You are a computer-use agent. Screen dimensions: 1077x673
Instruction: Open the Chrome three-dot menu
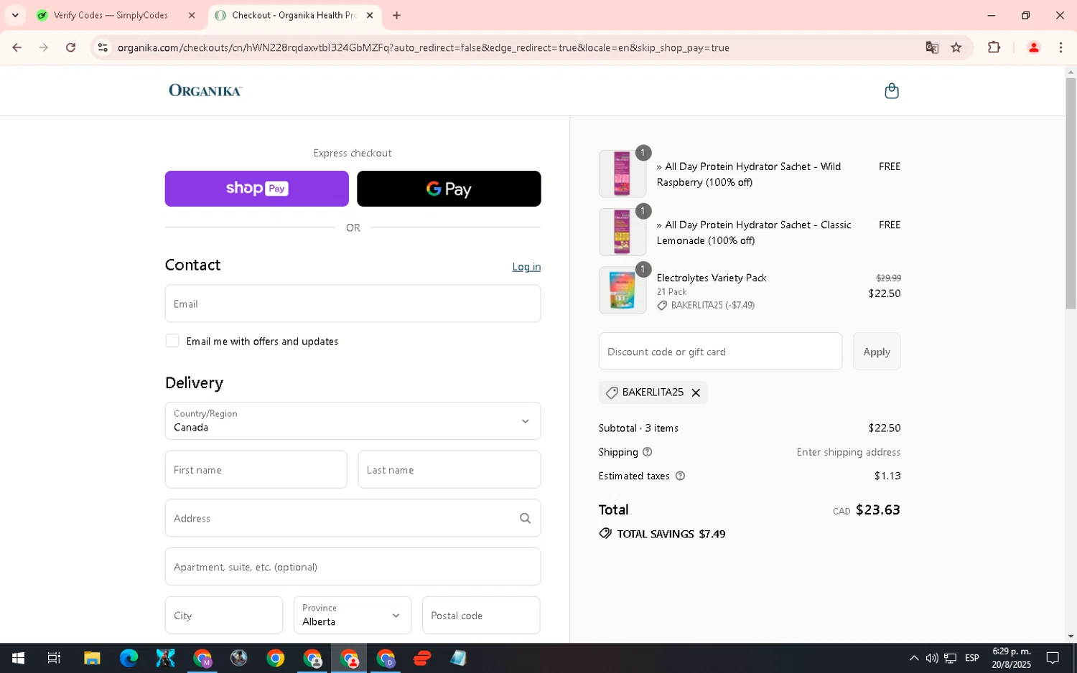coord(1060,47)
